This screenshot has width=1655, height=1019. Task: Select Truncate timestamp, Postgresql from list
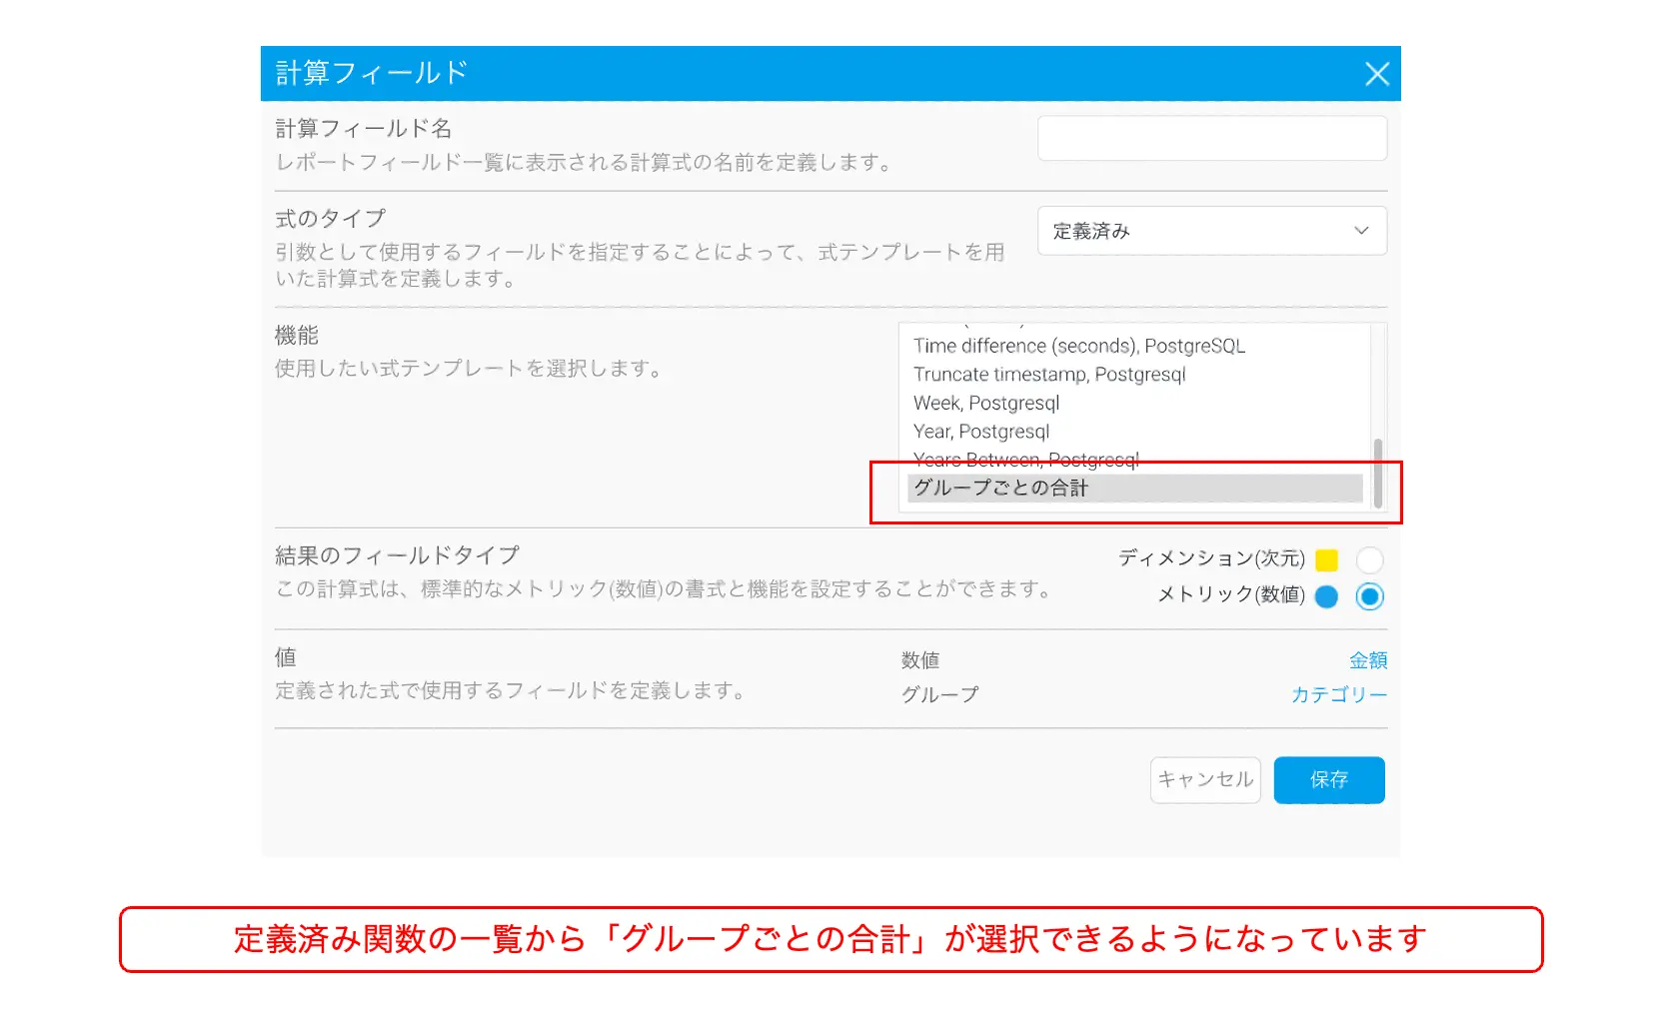[1048, 375]
